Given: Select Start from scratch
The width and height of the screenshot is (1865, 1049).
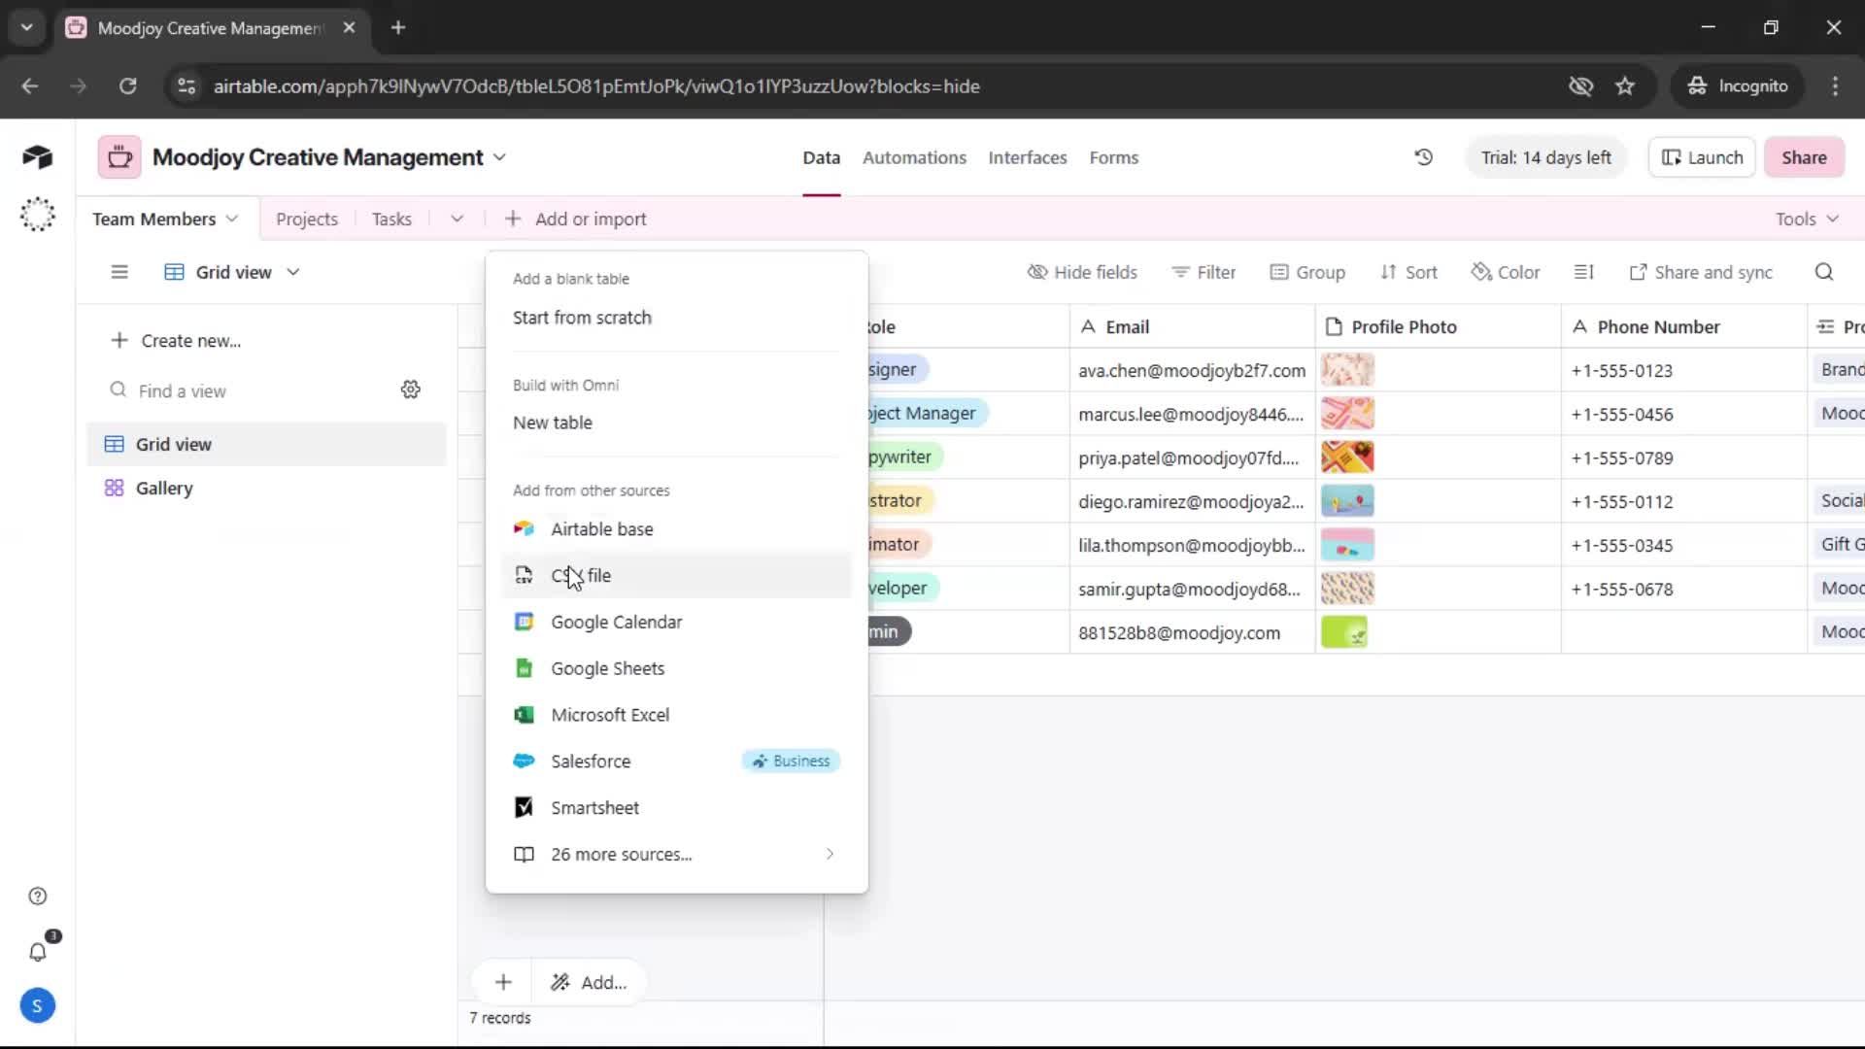Looking at the screenshot, I should click(677, 318).
